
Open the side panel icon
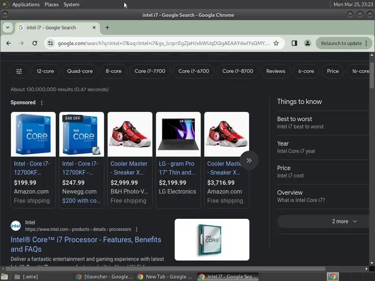[294, 43]
